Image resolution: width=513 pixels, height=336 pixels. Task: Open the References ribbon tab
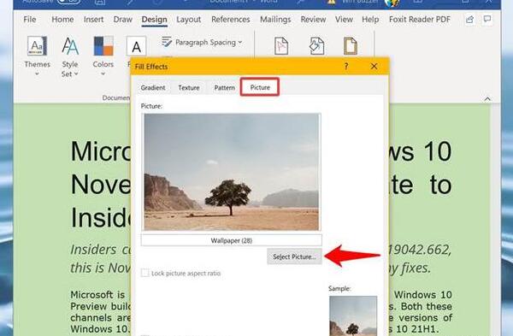tap(230, 20)
